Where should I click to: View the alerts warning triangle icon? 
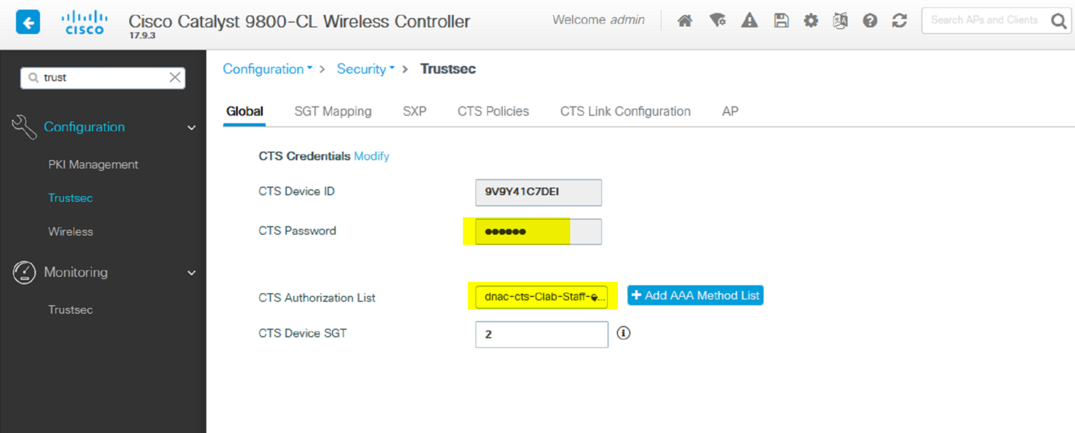[749, 21]
